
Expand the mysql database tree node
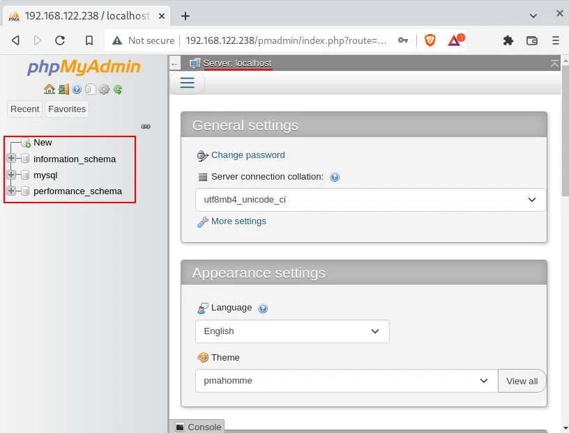pyautogui.click(x=11, y=175)
